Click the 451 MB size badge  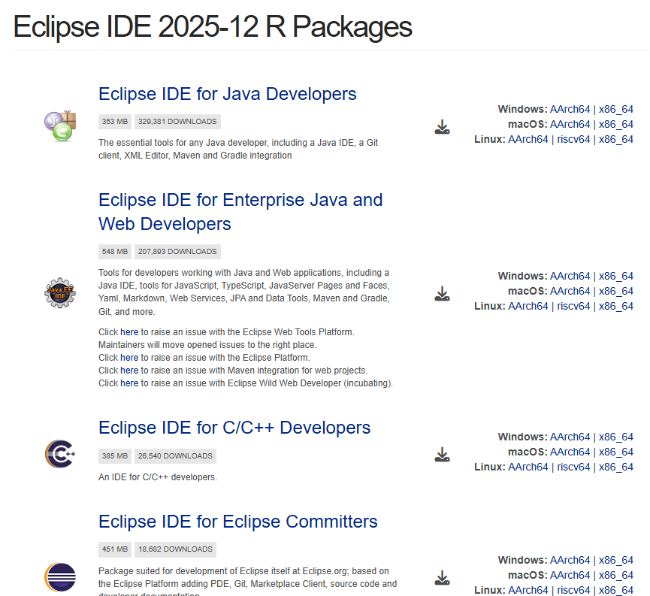click(115, 549)
